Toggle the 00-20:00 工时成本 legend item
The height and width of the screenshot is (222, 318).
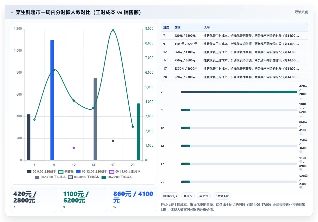point(83,177)
